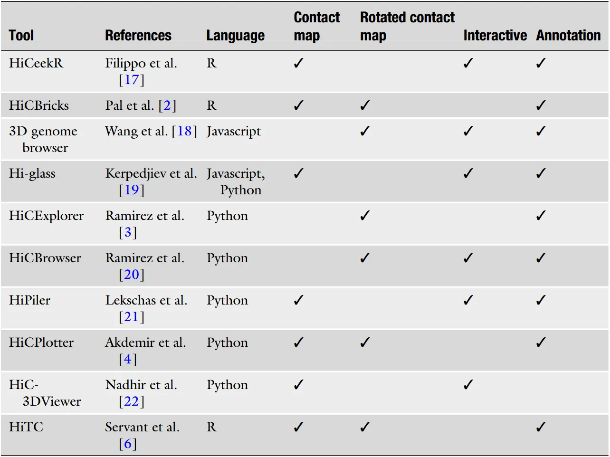The image size is (610, 457).
Task: Open reference 6 under Servant et al.
Action: click(127, 444)
